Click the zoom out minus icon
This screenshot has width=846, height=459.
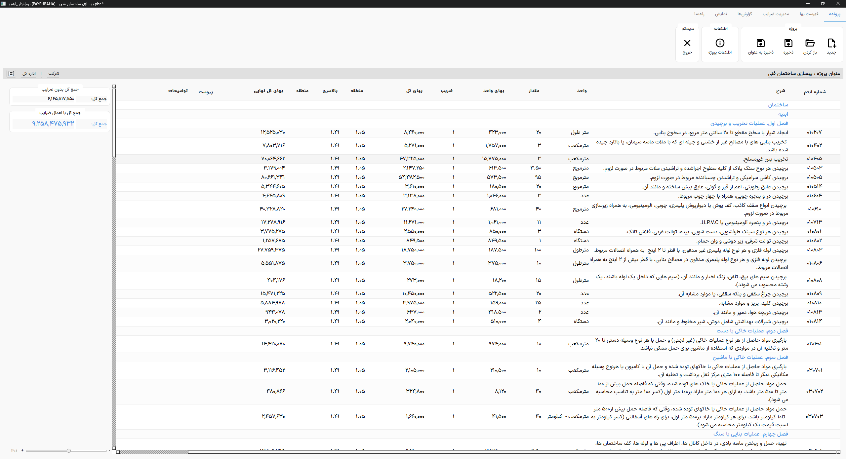[x=109, y=450]
